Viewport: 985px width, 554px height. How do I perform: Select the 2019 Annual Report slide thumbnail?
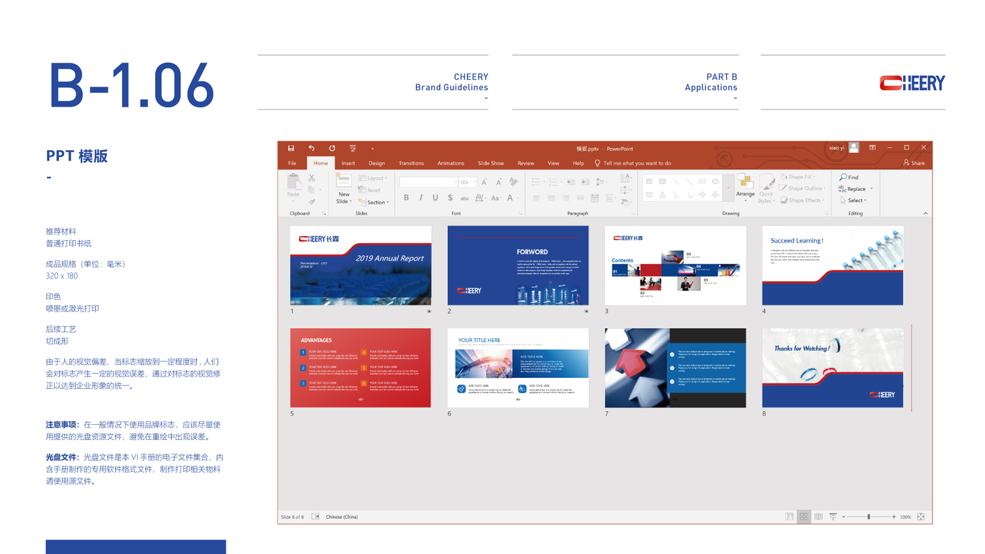point(361,265)
